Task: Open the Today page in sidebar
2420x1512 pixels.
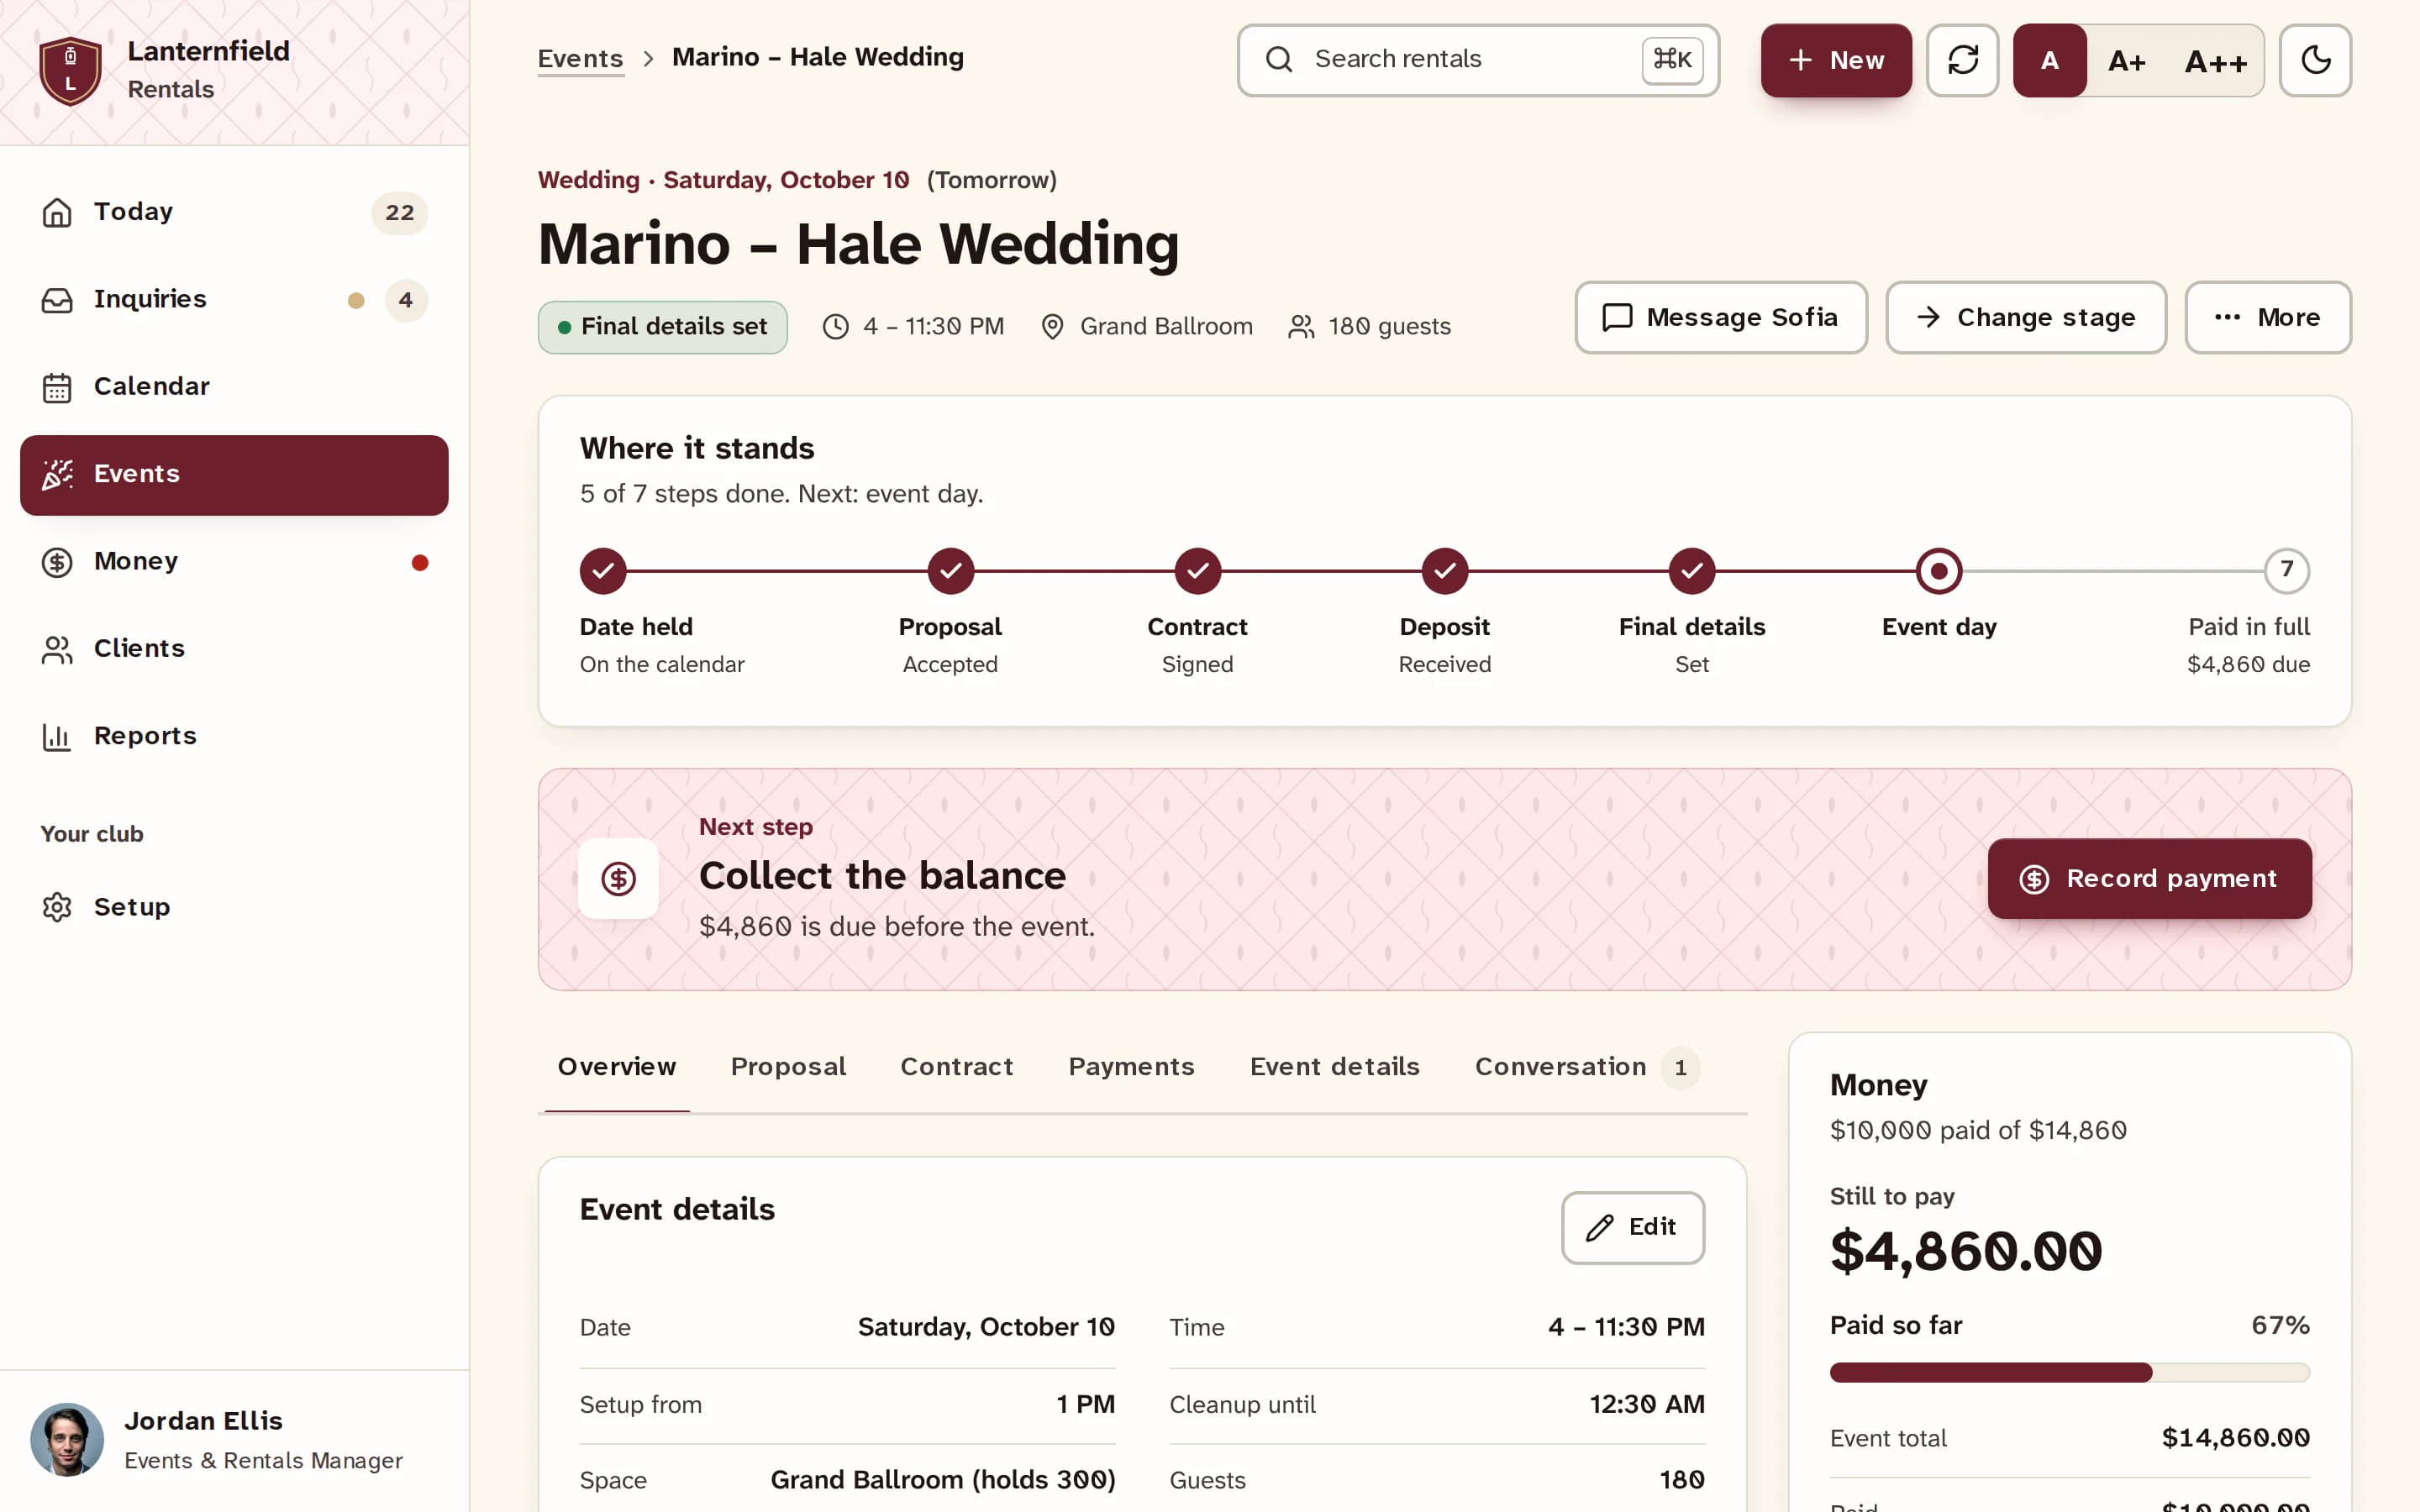Action: 234,212
